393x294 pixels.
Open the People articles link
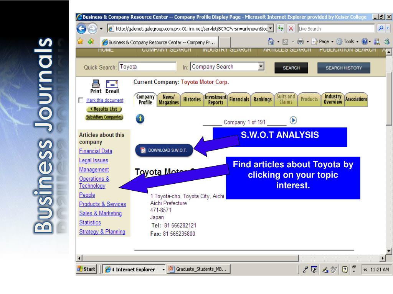coord(87,195)
